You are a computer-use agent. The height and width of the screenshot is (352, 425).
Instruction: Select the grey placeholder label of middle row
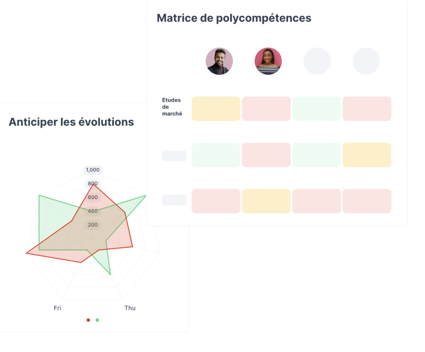pos(174,155)
